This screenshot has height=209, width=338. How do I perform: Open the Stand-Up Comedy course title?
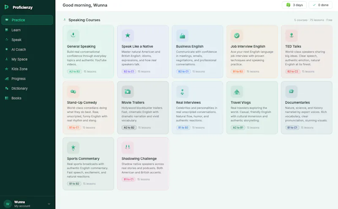point(82,102)
